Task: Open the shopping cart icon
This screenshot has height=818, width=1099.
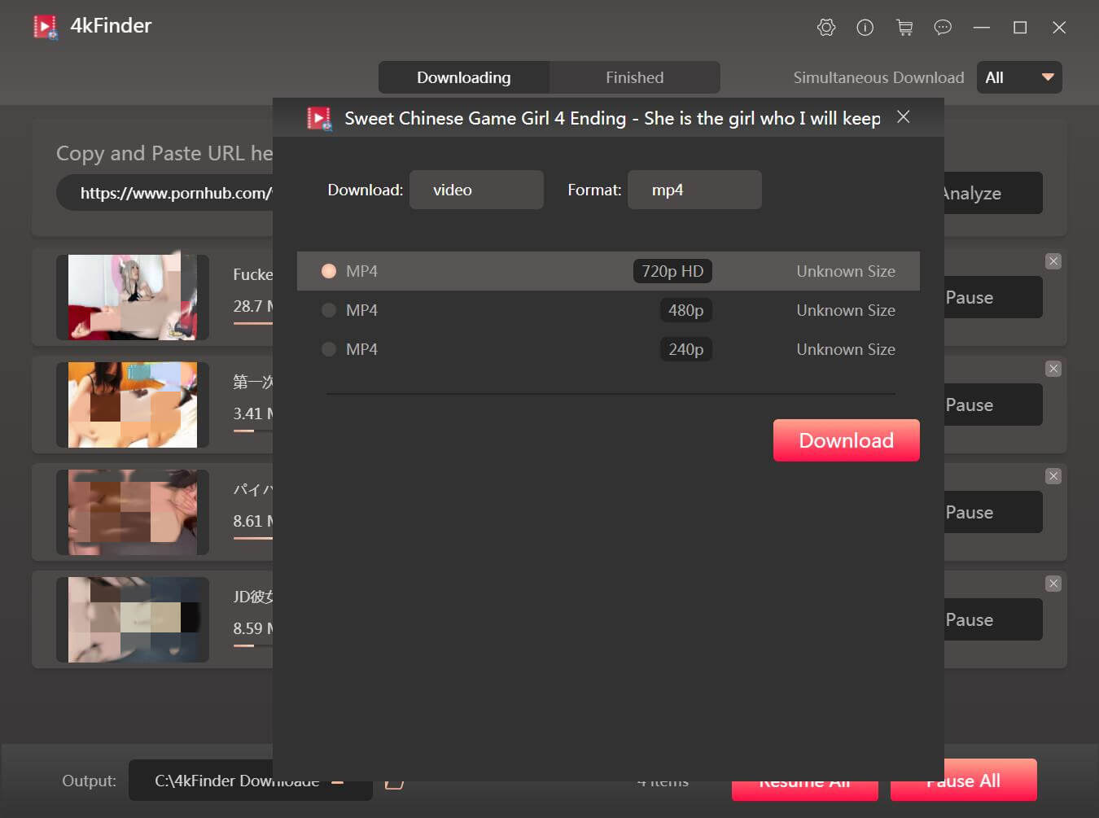Action: [x=904, y=28]
